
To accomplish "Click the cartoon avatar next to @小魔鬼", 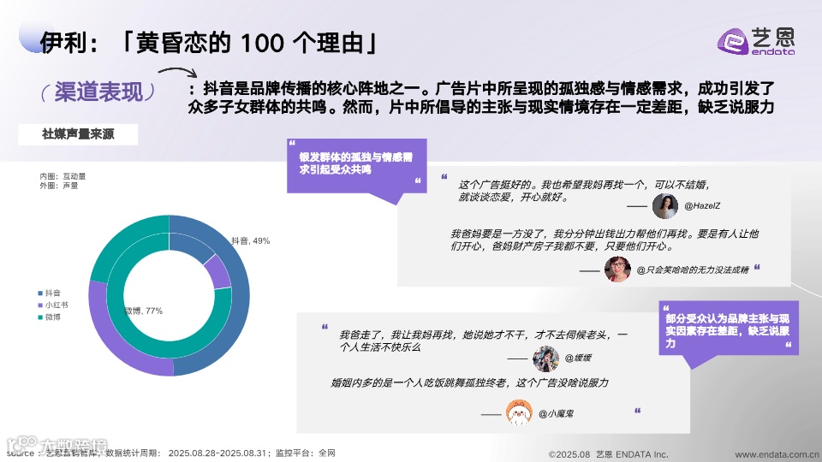I will 519,412.
